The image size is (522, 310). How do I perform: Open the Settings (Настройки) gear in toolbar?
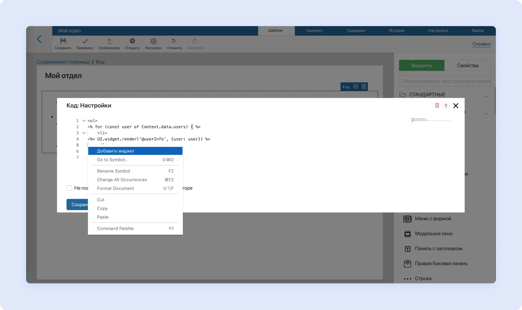pos(153,41)
